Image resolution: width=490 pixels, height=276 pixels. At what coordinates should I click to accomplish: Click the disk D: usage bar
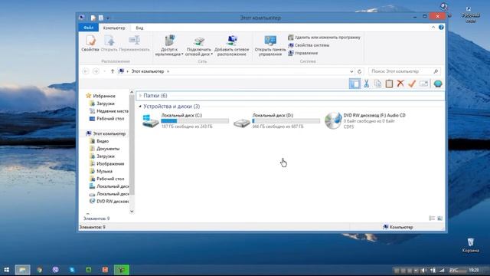286,121
